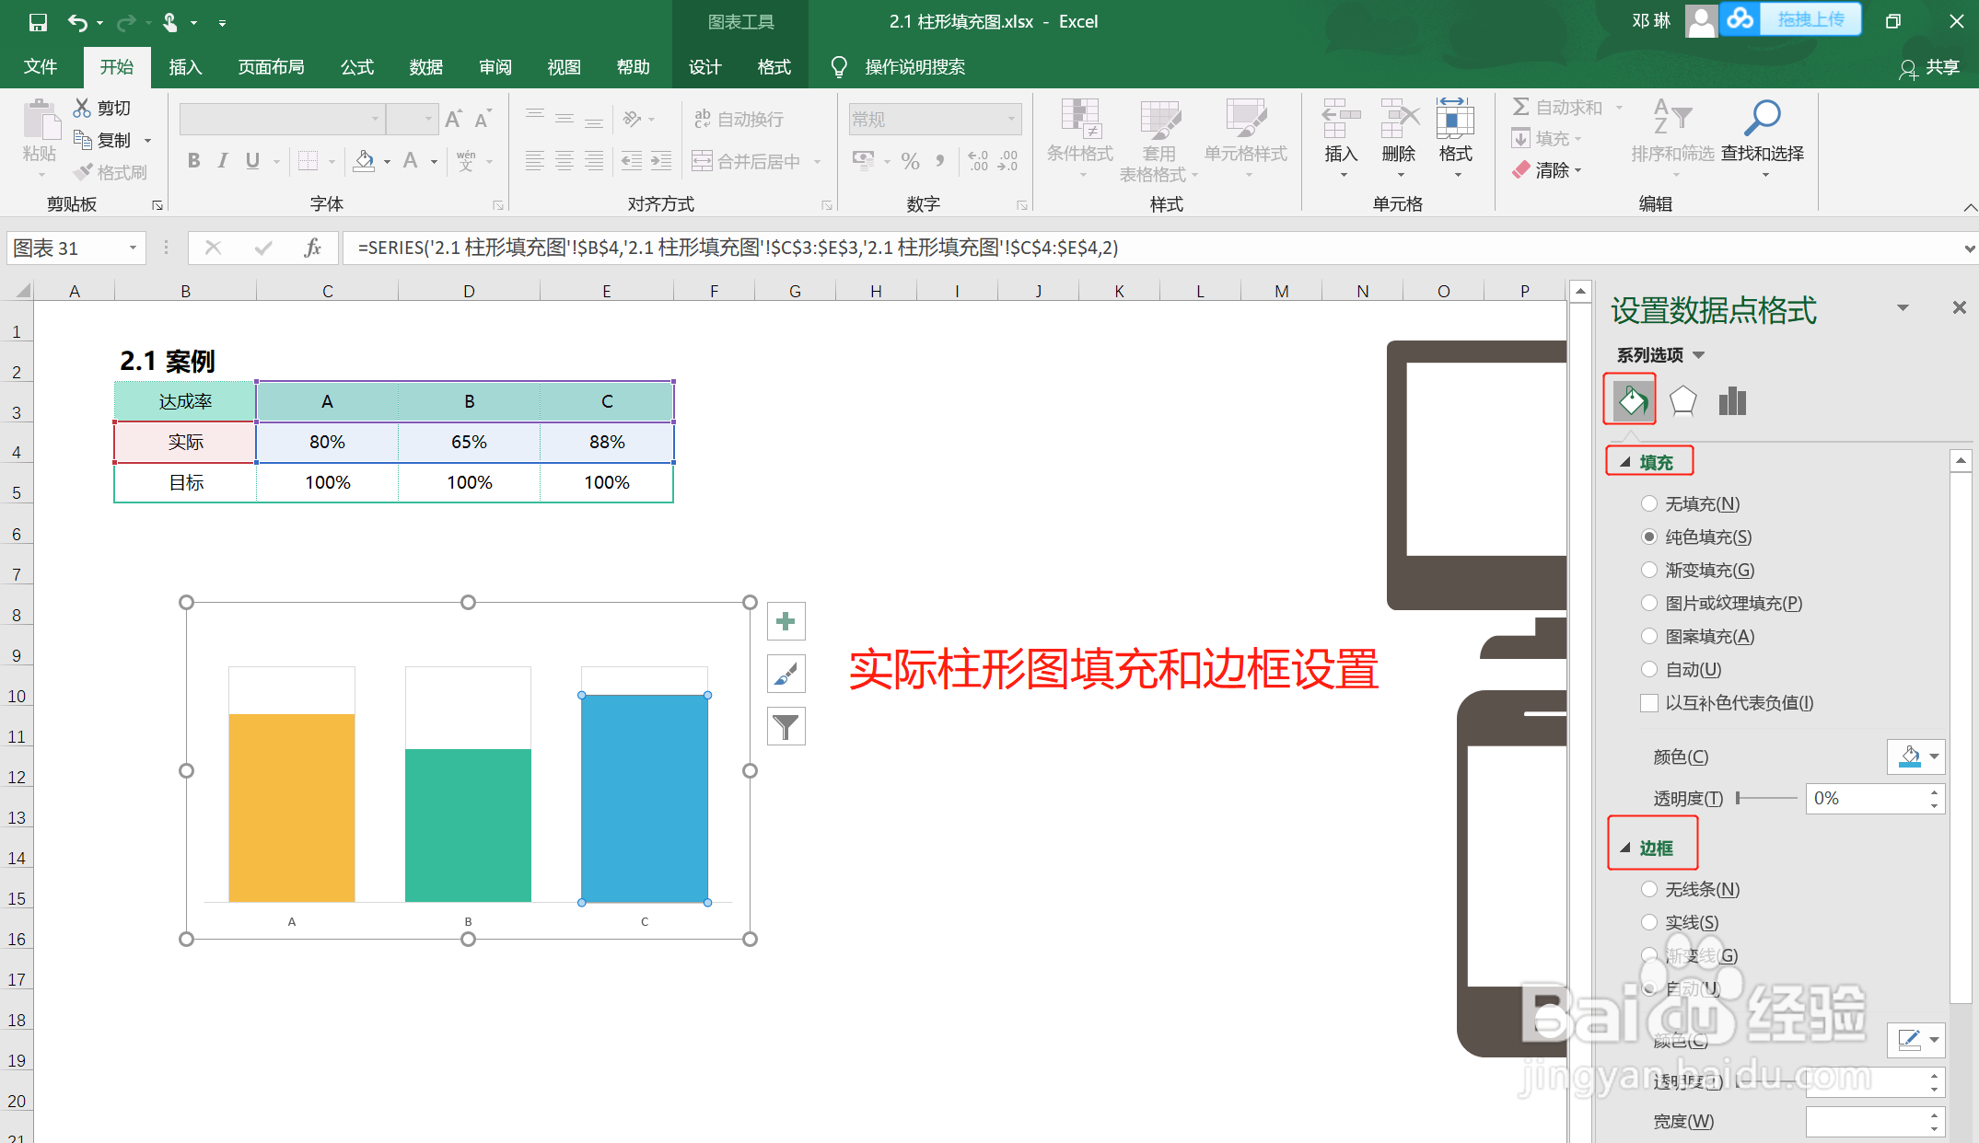Click the Copy icon in clipboard group
Screen dimensions: 1979x1143
point(82,140)
